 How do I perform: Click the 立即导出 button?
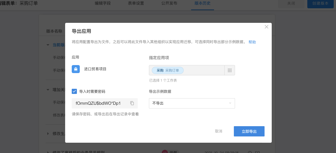249,131
